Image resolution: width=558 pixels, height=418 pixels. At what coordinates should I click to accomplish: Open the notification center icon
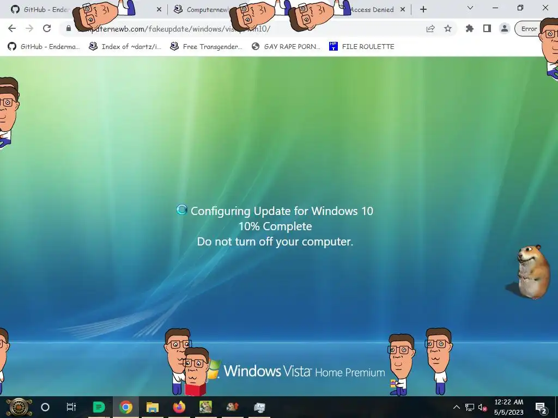tap(541, 407)
